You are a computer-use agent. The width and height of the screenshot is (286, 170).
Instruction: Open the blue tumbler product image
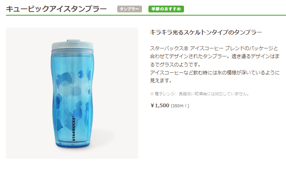tap(72, 93)
